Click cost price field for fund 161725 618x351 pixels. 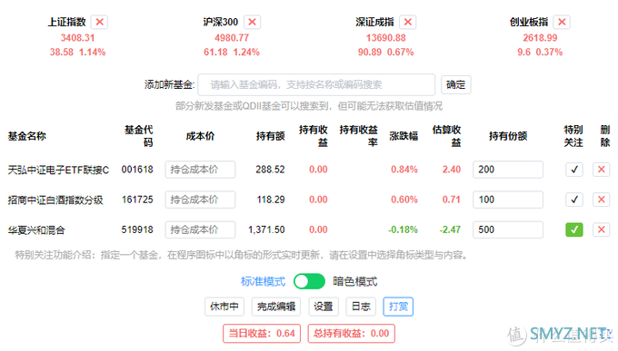200,200
